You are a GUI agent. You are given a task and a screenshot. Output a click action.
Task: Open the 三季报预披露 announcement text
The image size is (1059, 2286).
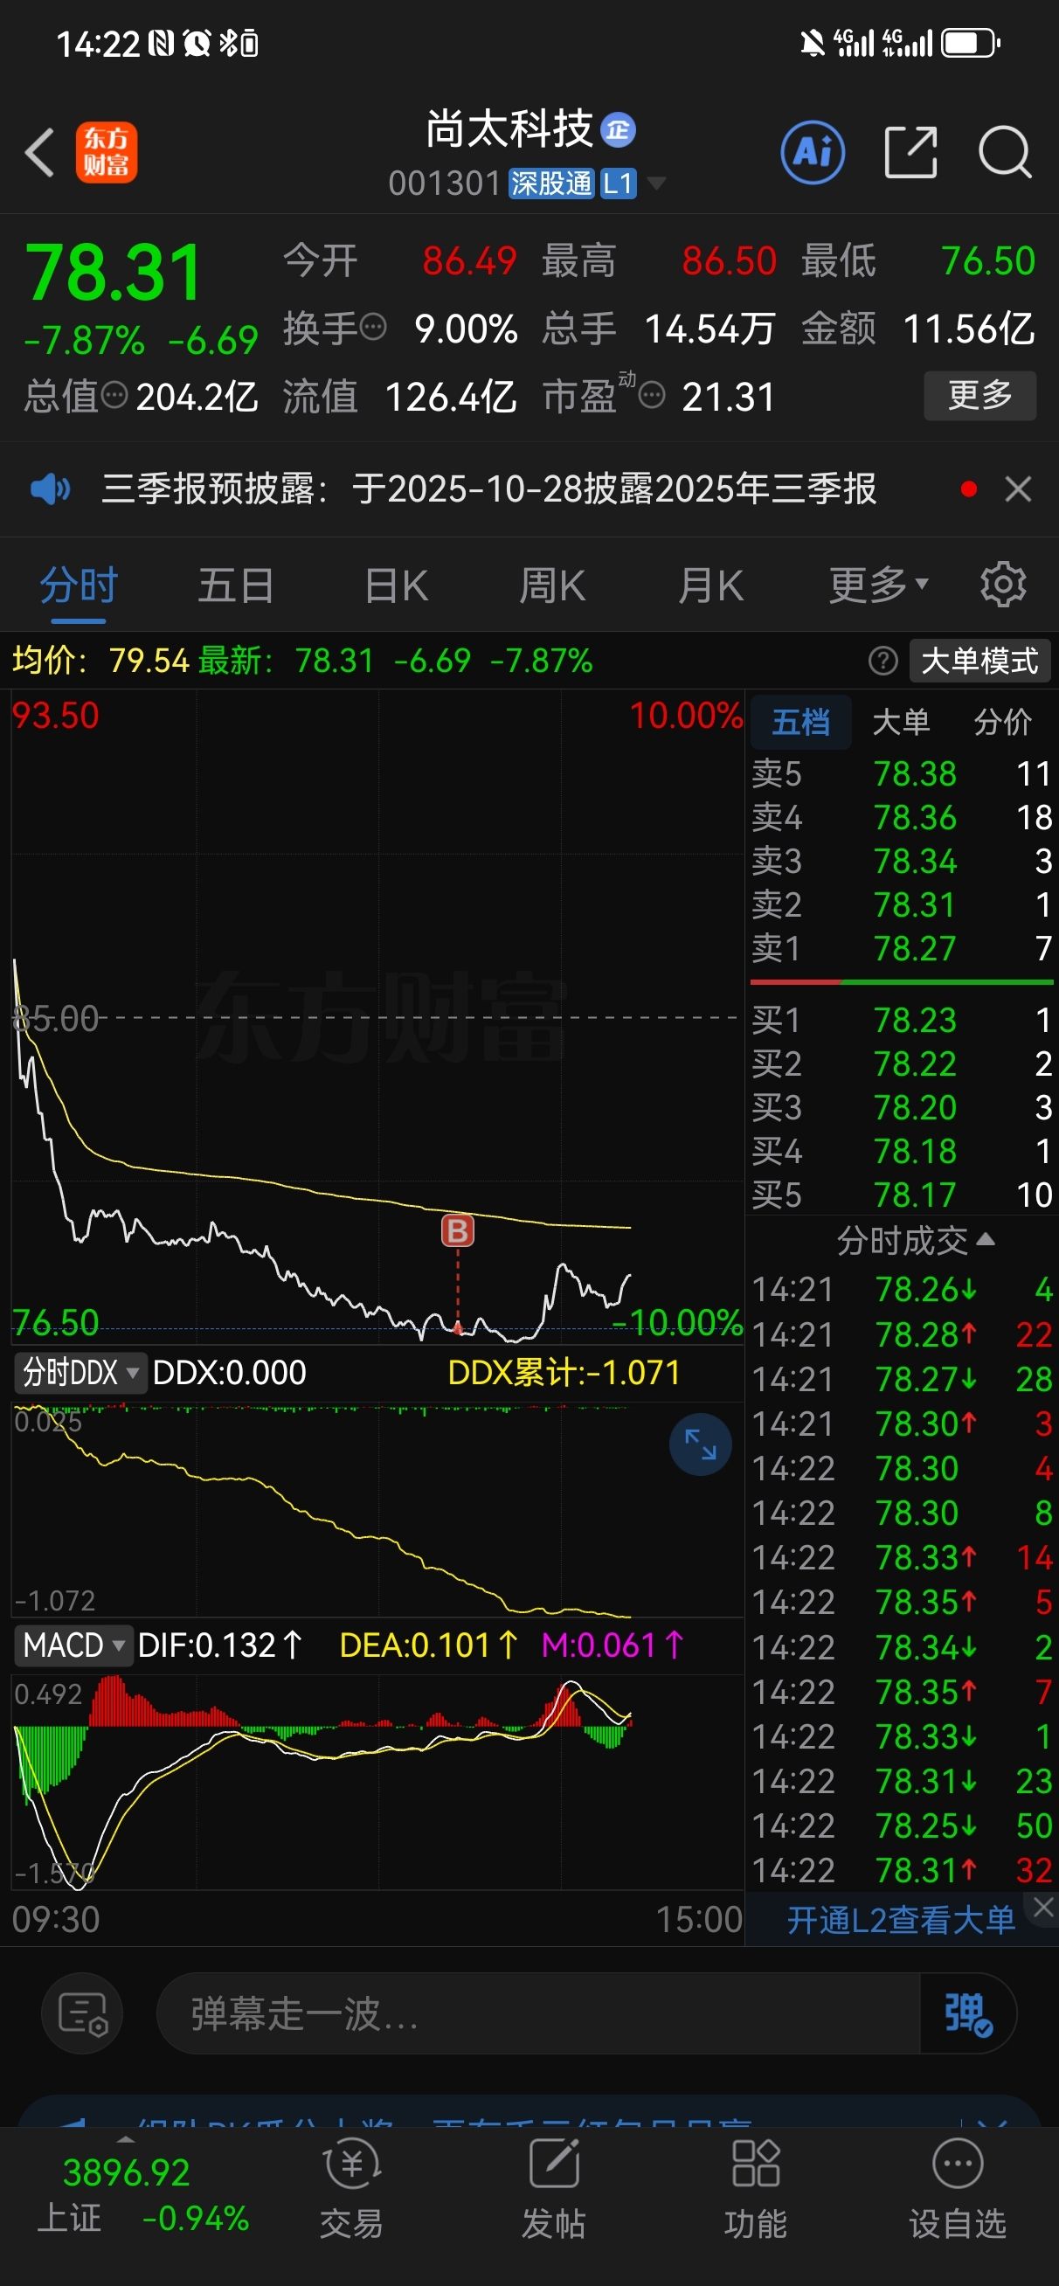click(489, 489)
